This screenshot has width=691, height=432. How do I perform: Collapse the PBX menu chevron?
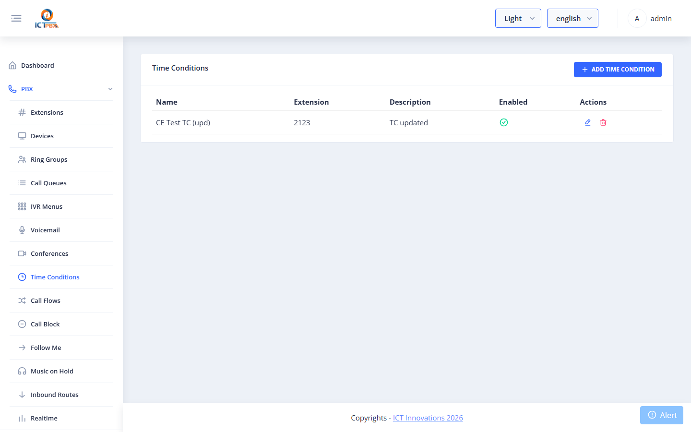point(110,89)
